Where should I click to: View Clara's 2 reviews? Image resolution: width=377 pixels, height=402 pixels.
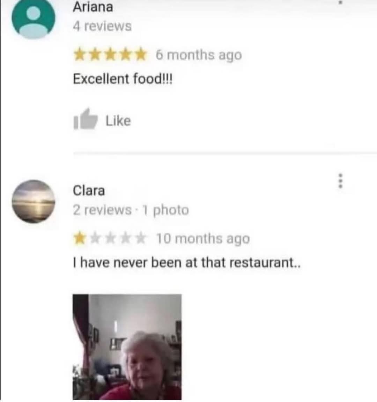tap(102, 210)
